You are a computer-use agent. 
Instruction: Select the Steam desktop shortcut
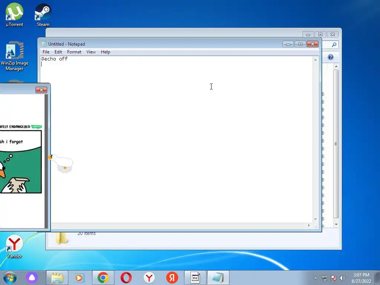click(x=43, y=15)
